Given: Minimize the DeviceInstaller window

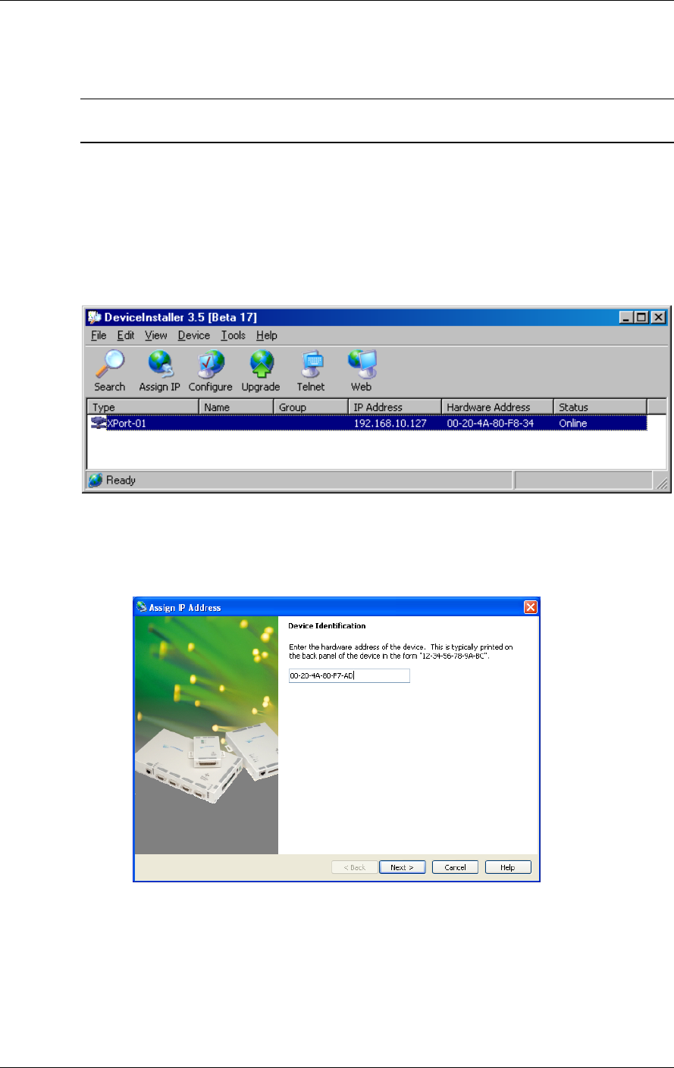Looking at the screenshot, I should tap(627, 318).
